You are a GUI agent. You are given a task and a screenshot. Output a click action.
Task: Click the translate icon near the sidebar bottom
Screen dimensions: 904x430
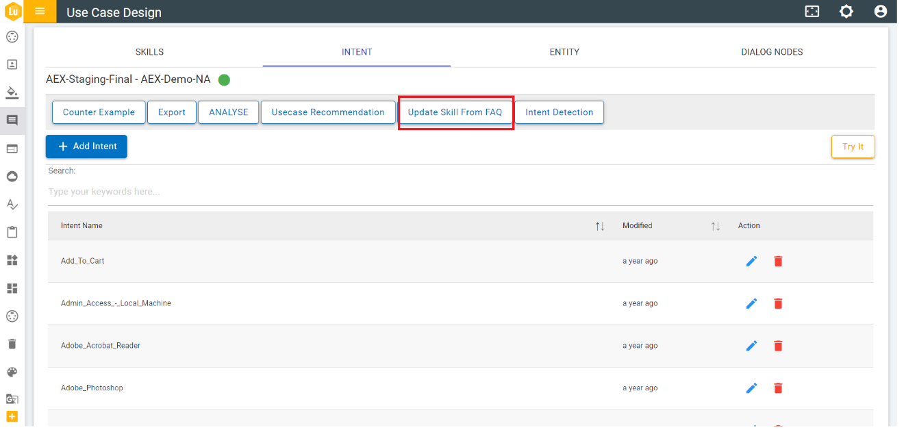click(12, 399)
